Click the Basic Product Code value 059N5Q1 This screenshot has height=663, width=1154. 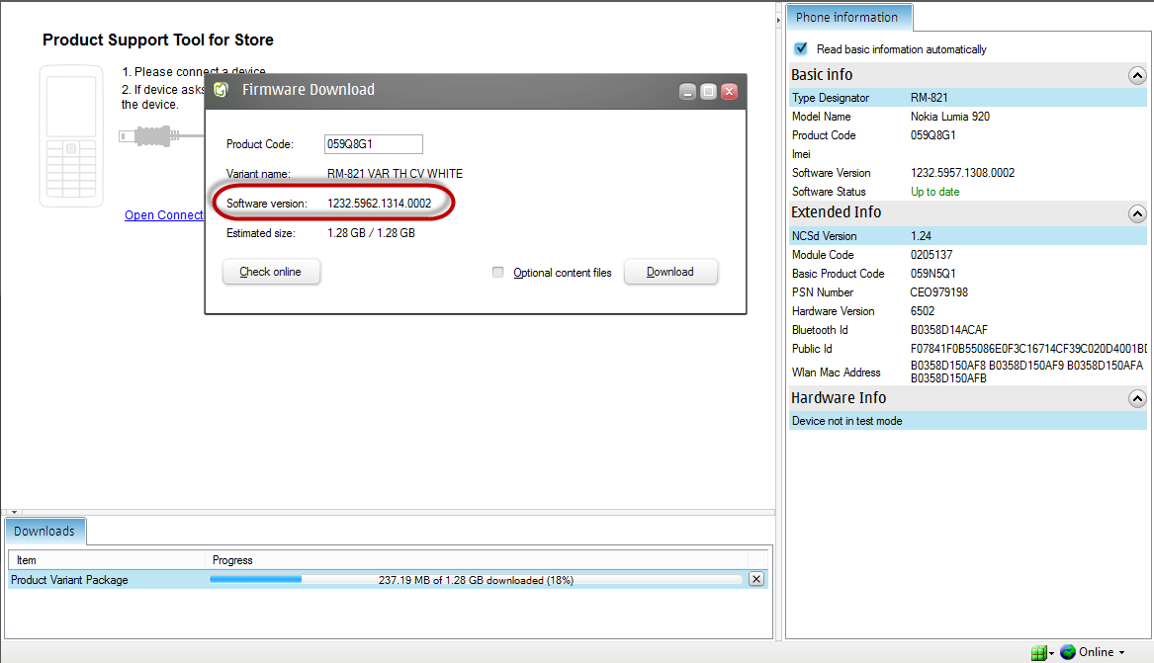tap(933, 274)
